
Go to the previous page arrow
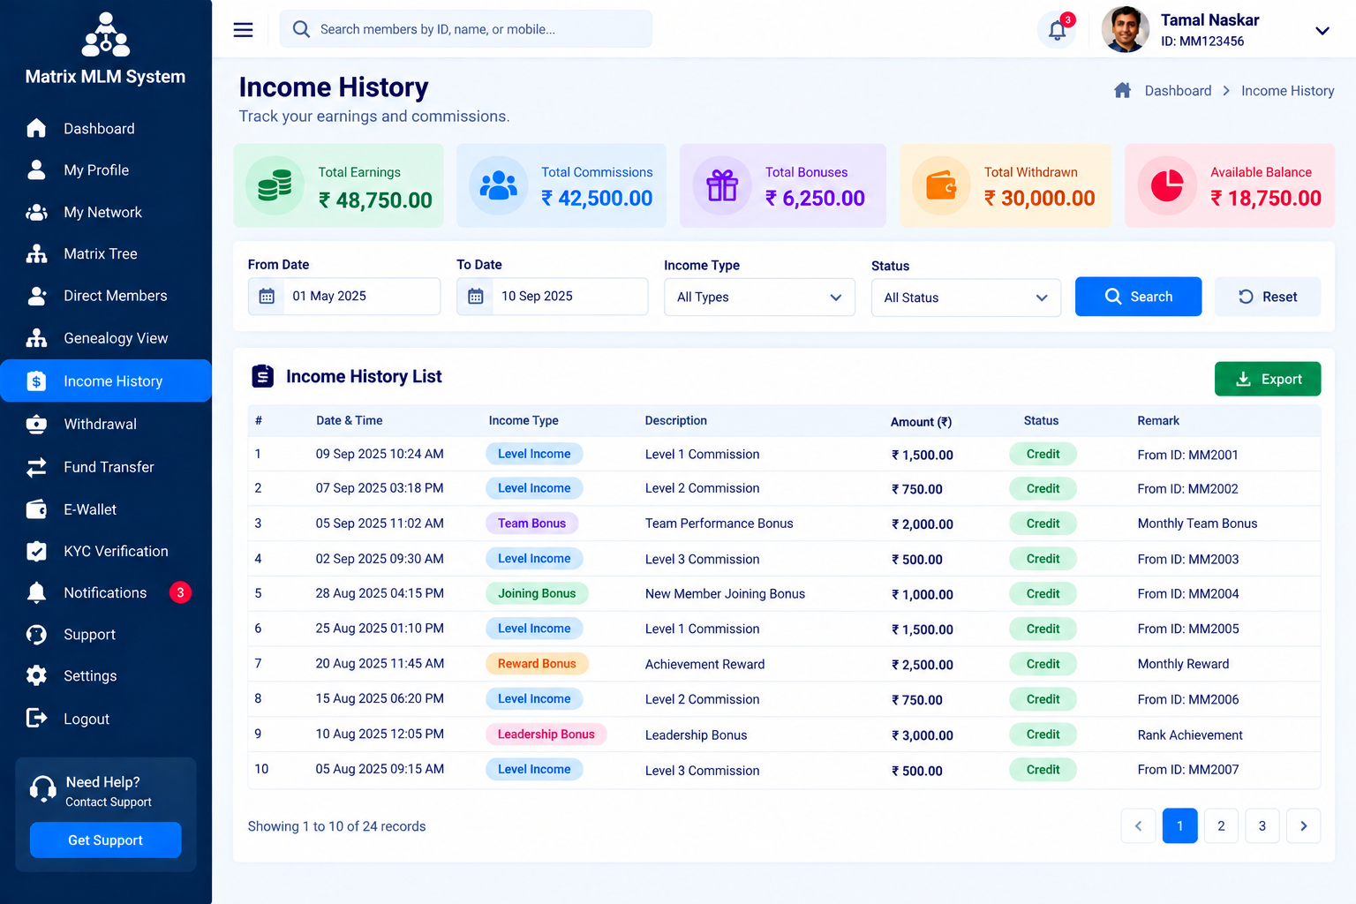[x=1138, y=826]
